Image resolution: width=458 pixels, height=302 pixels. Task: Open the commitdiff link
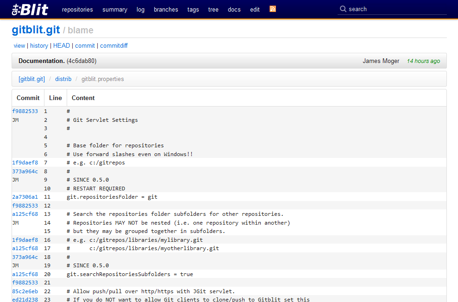coord(114,45)
